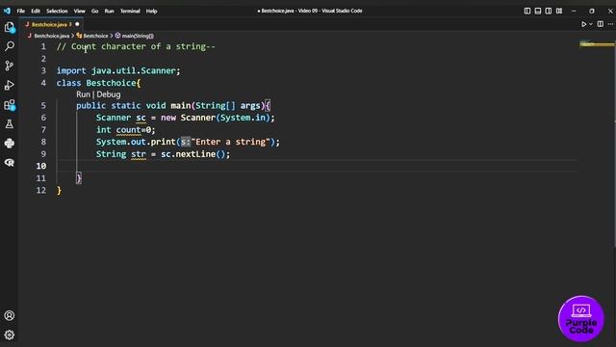Open the Customize Layout control

[559, 11]
